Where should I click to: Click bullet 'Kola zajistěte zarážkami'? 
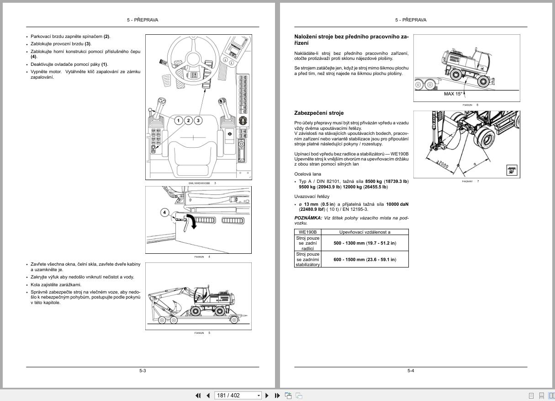[x=56, y=284]
